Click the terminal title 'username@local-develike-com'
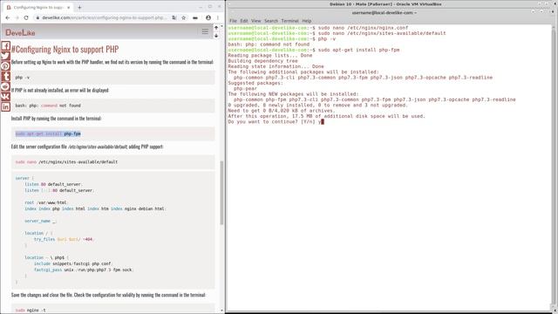The height and width of the screenshot is (314, 558). click(384, 12)
